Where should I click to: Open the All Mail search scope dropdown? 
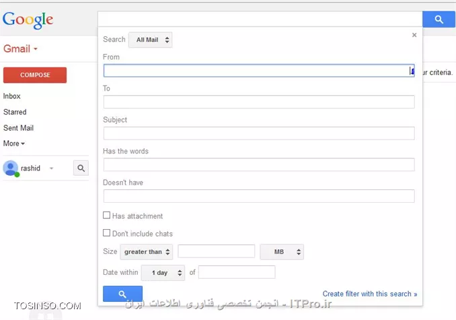(x=151, y=40)
